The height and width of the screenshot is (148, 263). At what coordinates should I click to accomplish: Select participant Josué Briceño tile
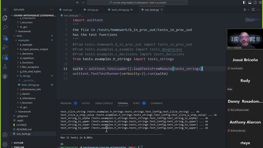(245, 60)
